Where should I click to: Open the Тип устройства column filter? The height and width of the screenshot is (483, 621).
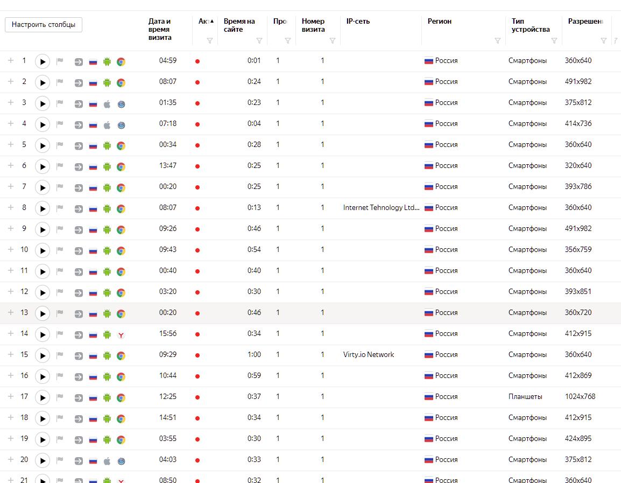coord(554,41)
